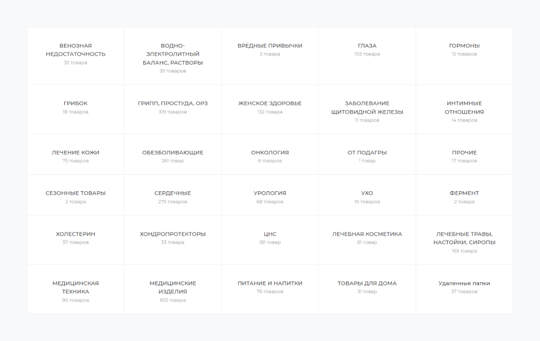Select the Лечение кожи category
The image size is (540, 341).
(x=76, y=152)
